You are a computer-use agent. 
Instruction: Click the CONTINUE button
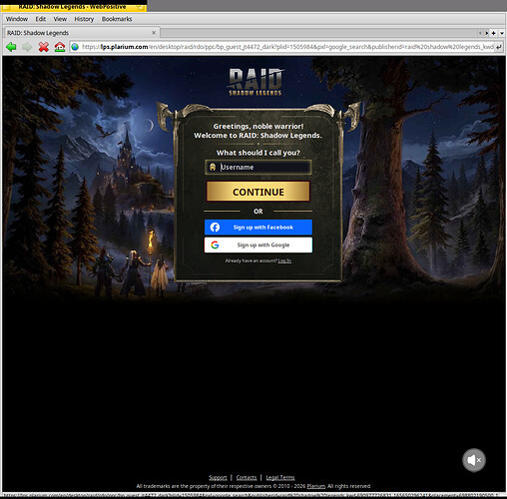[x=258, y=192]
